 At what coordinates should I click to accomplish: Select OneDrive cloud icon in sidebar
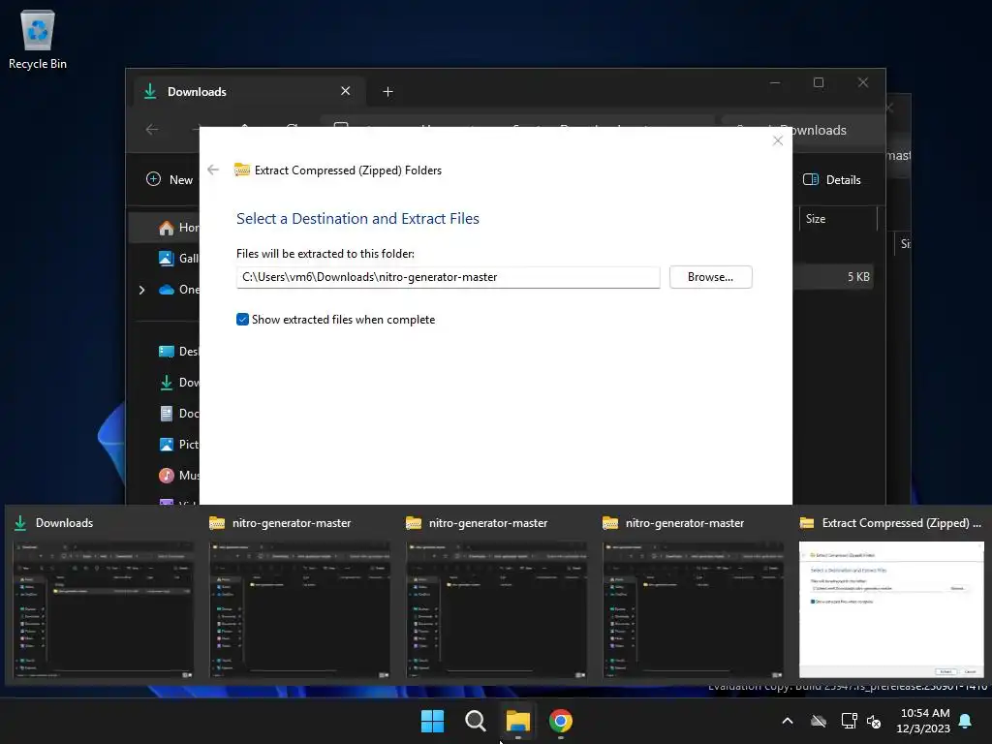click(x=167, y=290)
